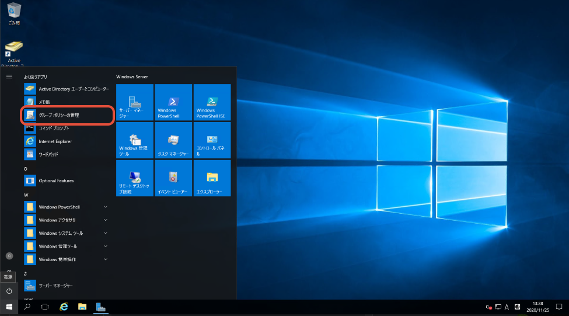Open the コントロール パネル tile
The image size is (569, 316).
point(212,140)
